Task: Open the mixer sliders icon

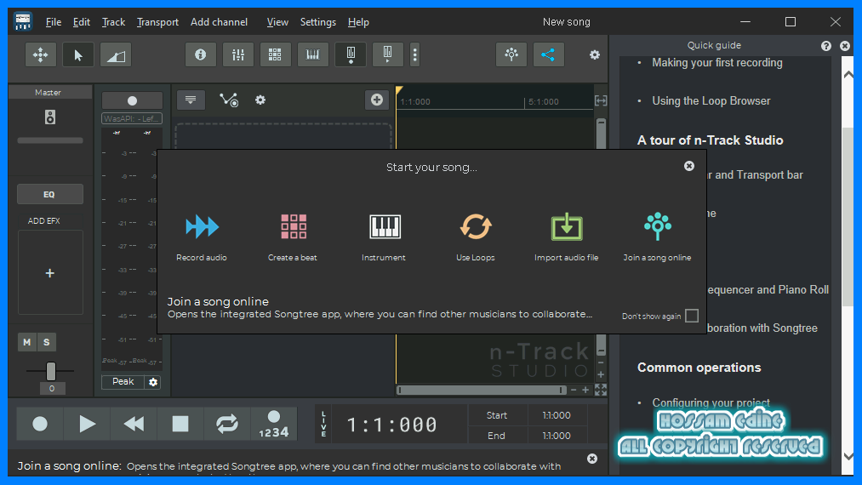Action: 238,54
